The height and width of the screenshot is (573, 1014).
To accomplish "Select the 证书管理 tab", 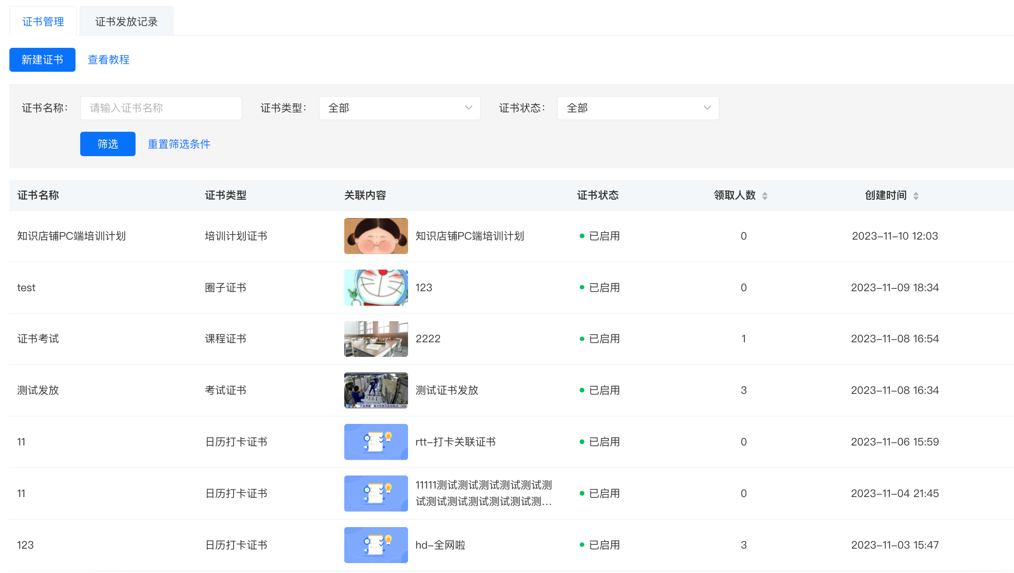I will [x=43, y=22].
